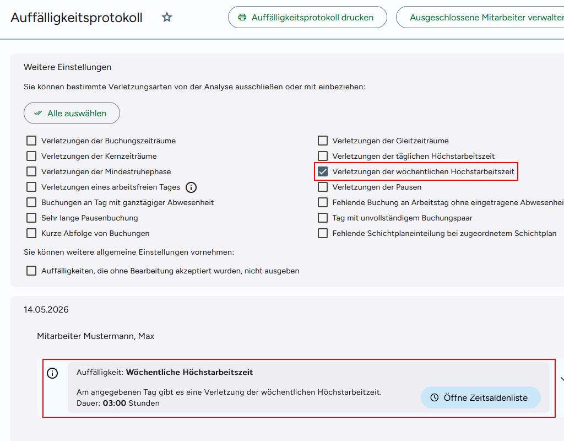This screenshot has width=564, height=441.
Task: Open 'Ausgeschlossene Mitarbeiter verwalten'
Action: (480, 17)
